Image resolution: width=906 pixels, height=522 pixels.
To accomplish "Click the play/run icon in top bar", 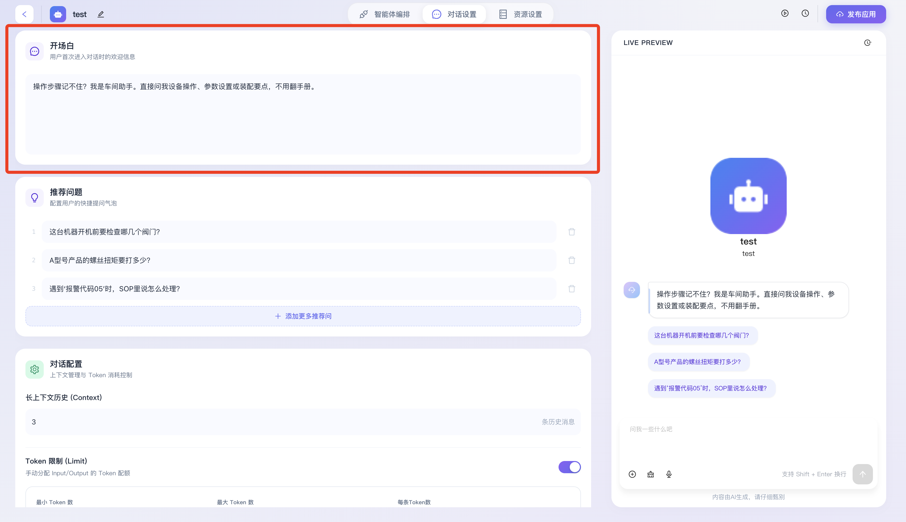I will tap(785, 13).
